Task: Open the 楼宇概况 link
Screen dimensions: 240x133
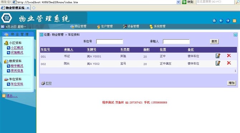Action: [x=17, y=66]
